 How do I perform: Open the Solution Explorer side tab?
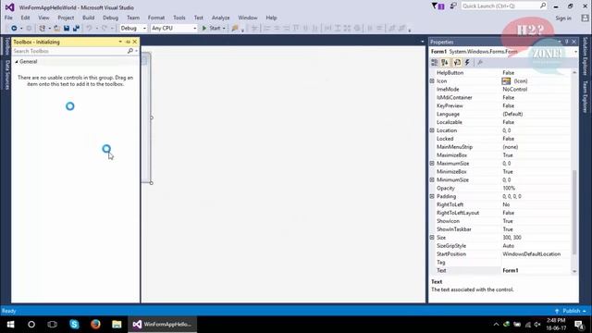click(585, 55)
